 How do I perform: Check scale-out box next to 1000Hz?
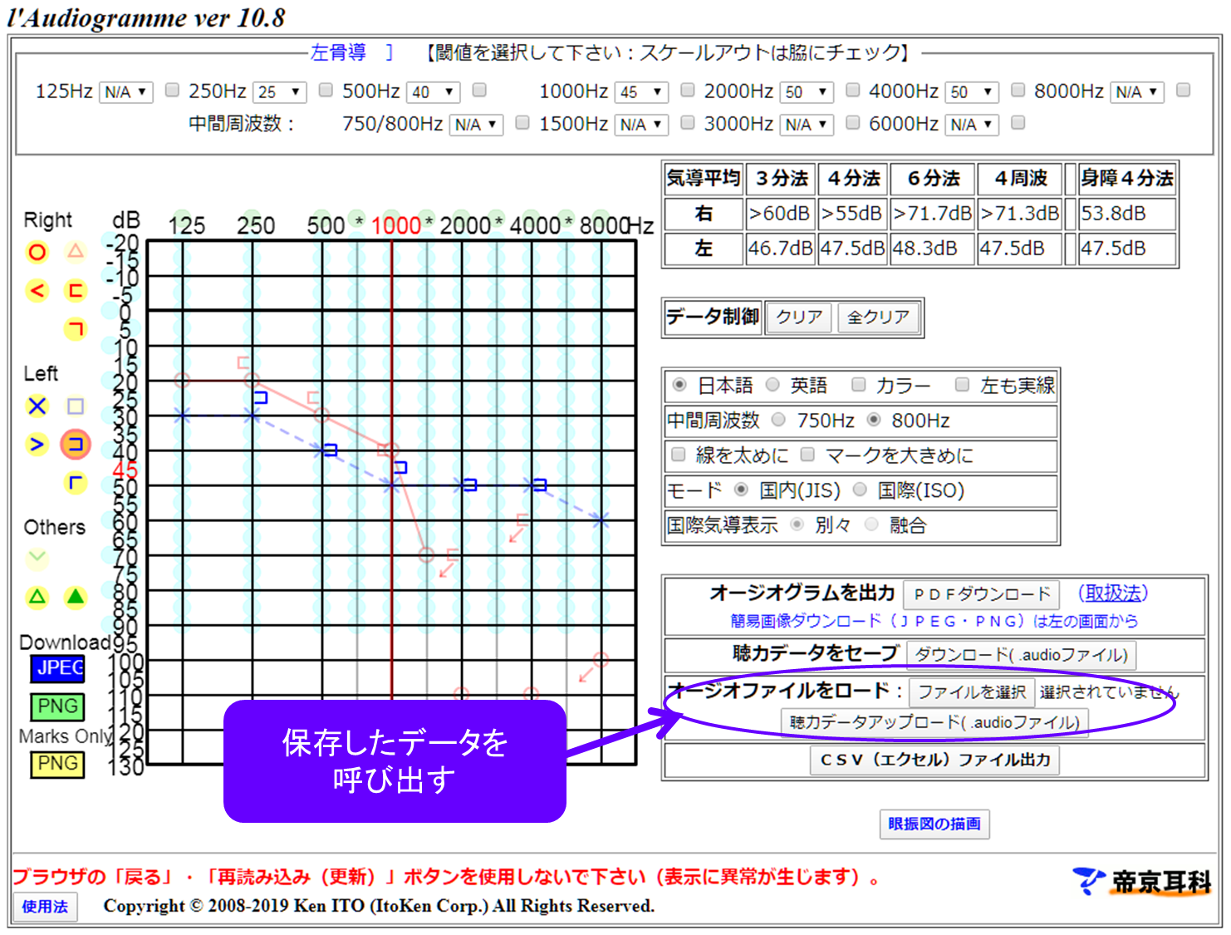pos(687,90)
